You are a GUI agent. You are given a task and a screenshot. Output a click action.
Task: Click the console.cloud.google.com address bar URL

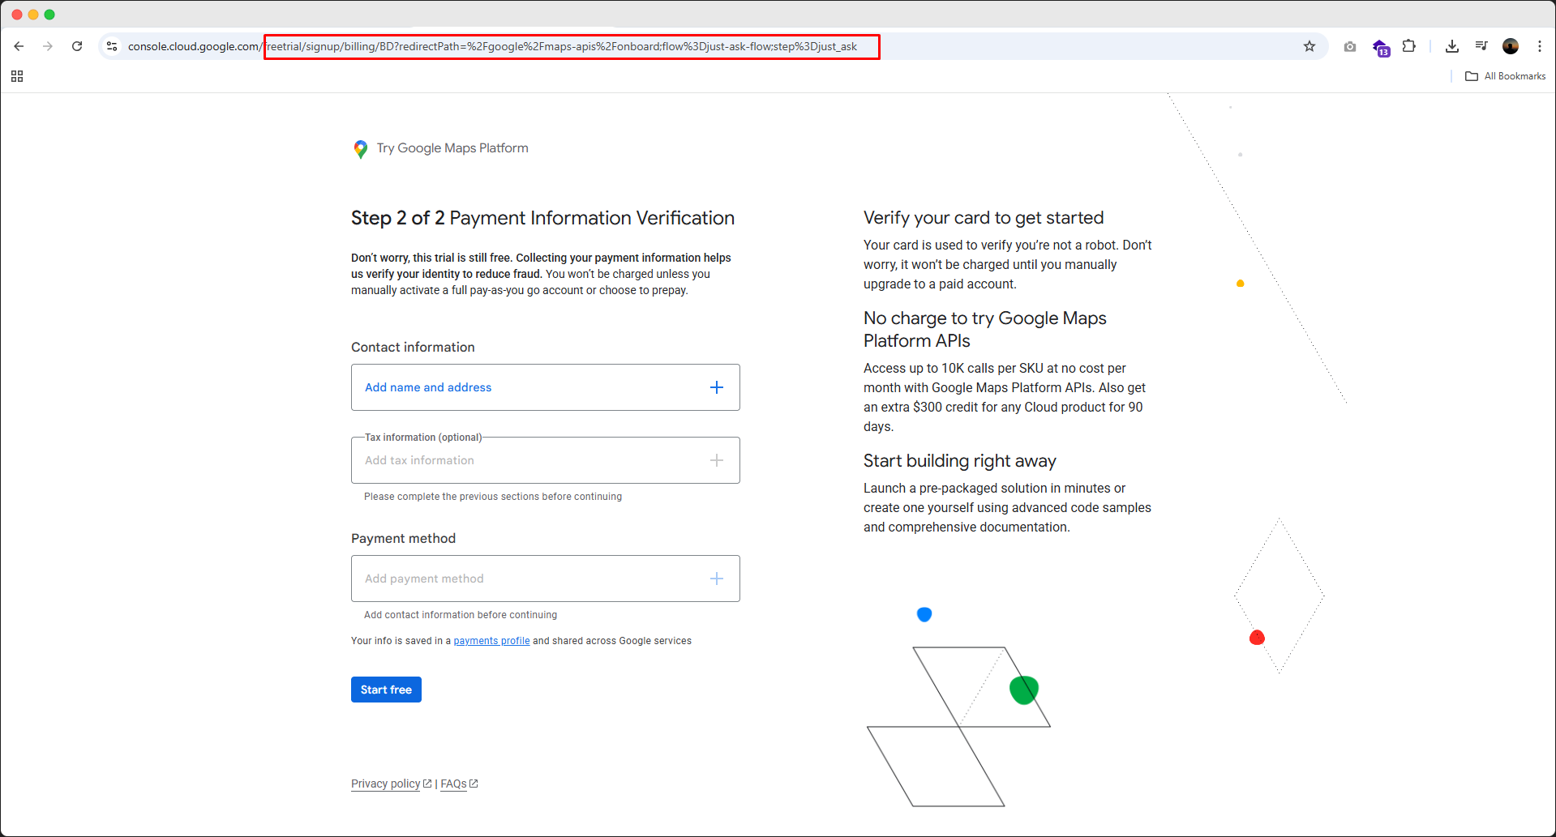click(492, 46)
